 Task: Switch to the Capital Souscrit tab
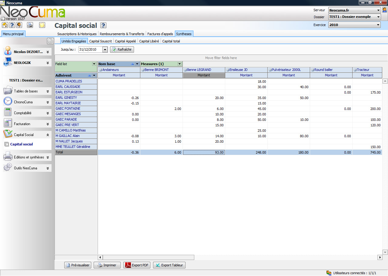pos(100,41)
